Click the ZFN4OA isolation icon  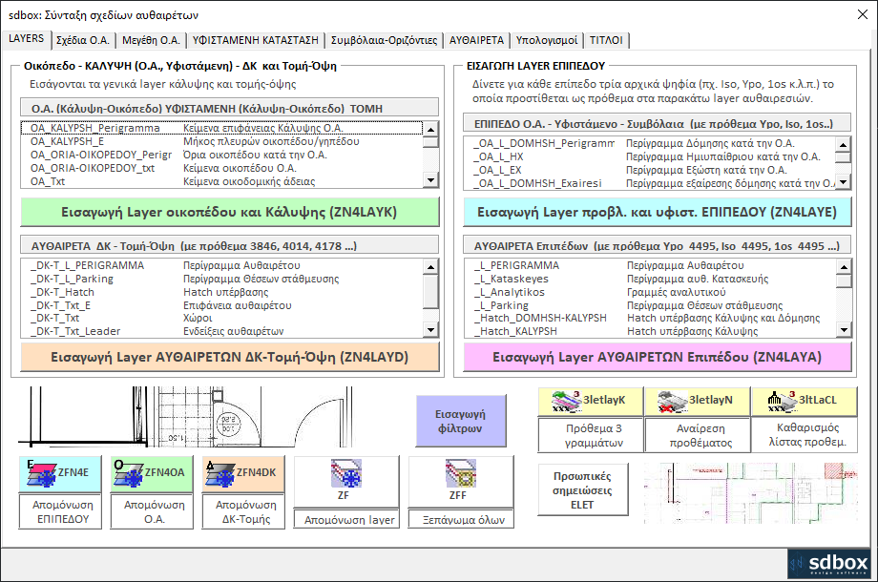tap(152, 473)
